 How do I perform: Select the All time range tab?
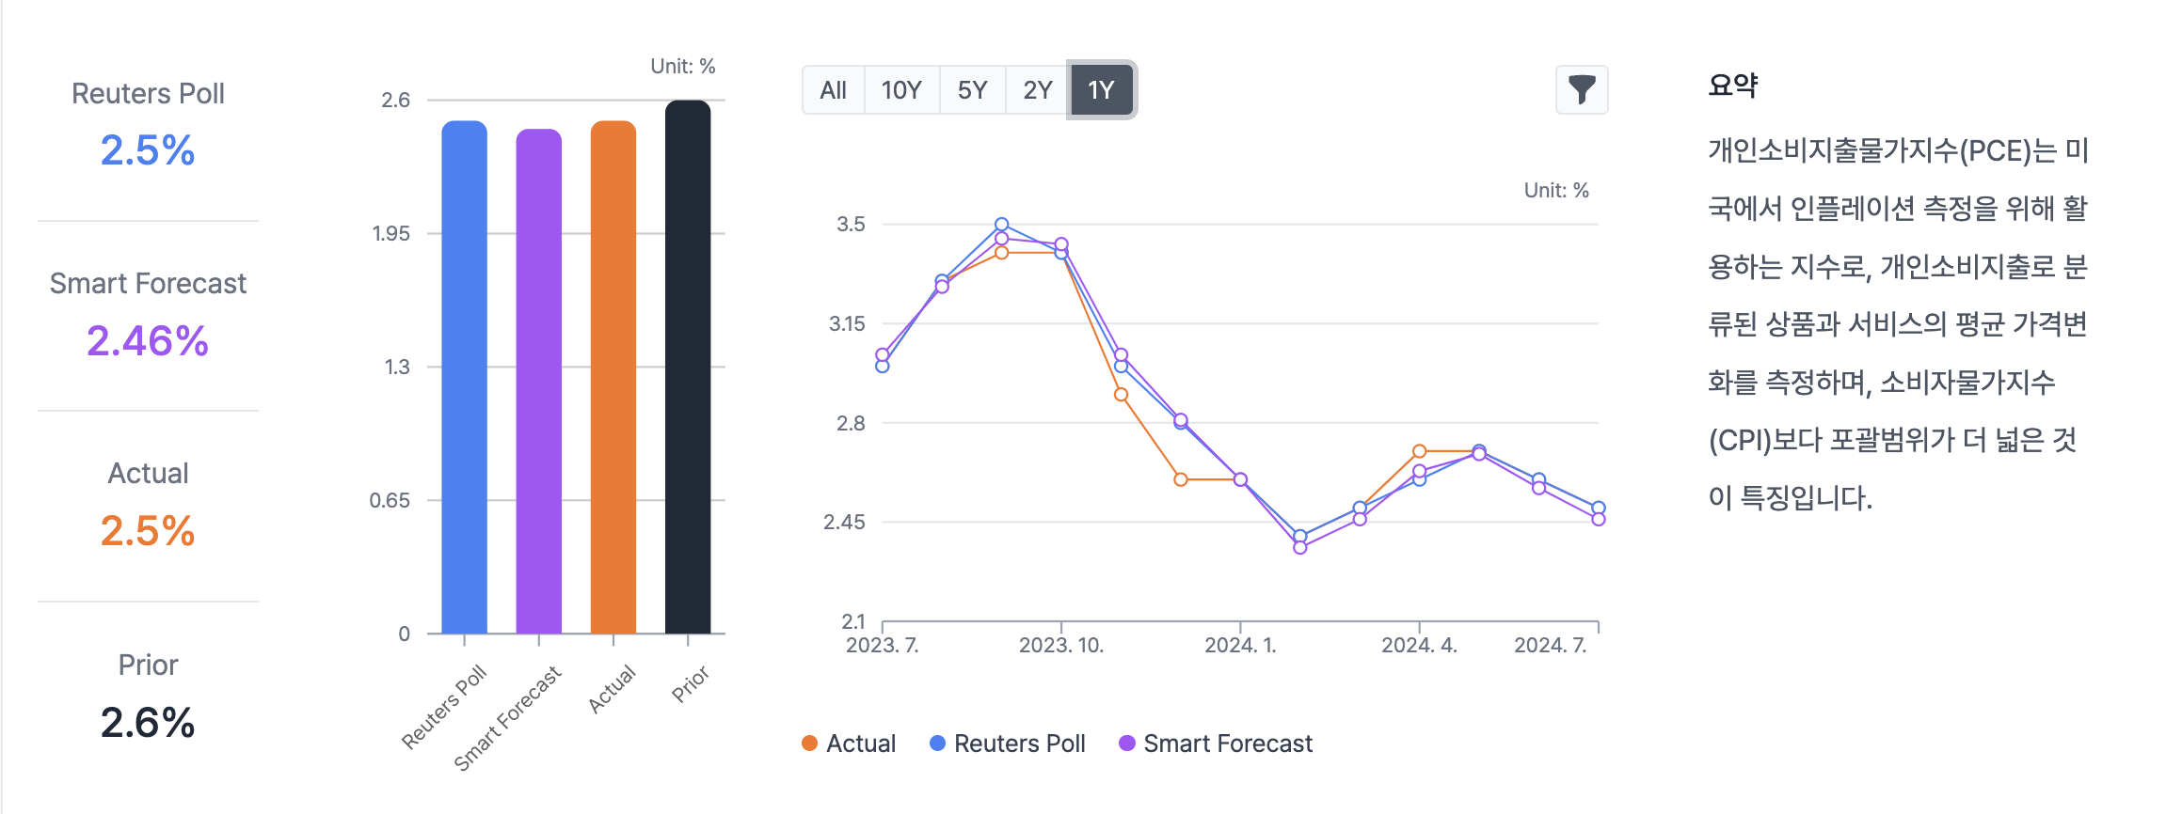click(x=833, y=90)
